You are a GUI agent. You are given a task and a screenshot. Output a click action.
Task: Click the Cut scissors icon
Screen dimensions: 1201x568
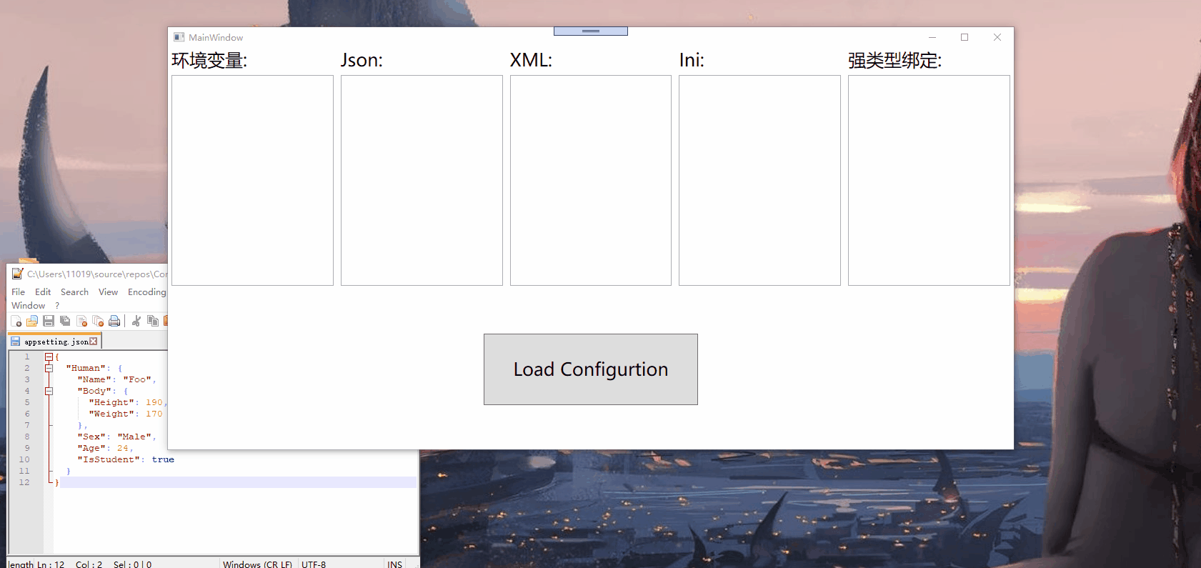(x=136, y=321)
